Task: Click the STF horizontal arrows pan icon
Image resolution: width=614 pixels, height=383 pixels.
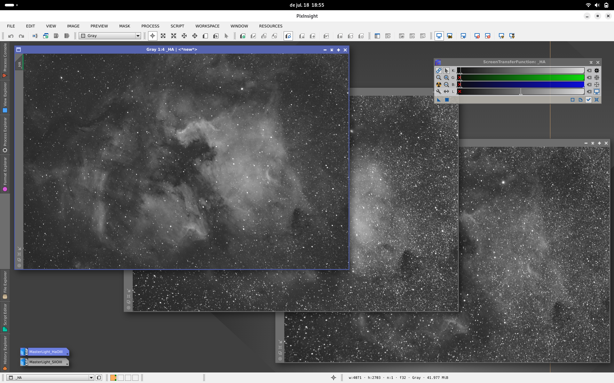Action: coord(446,92)
